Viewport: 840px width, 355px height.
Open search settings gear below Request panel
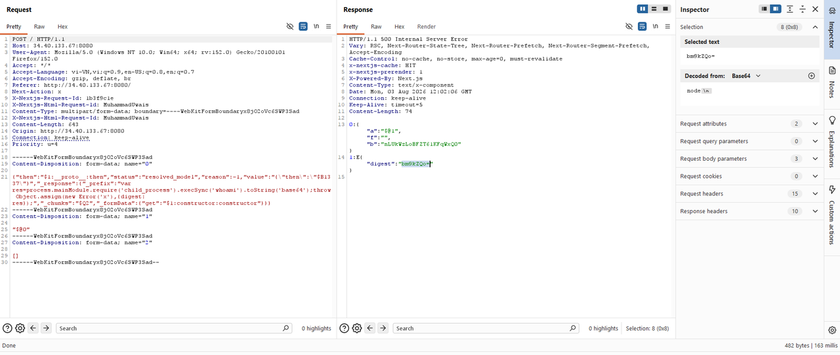pyautogui.click(x=20, y=328)
